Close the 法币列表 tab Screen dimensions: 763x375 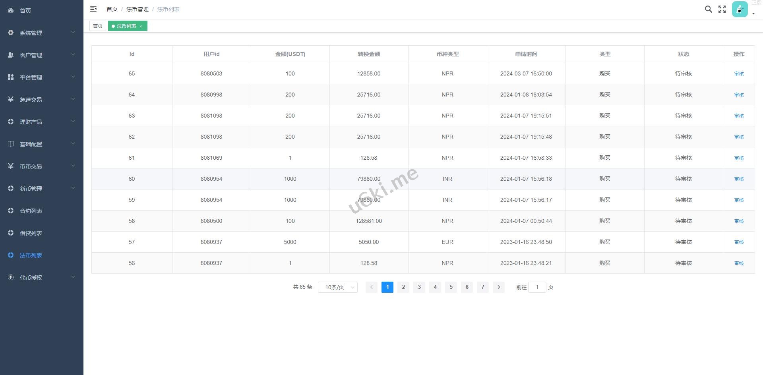[141, 26]
